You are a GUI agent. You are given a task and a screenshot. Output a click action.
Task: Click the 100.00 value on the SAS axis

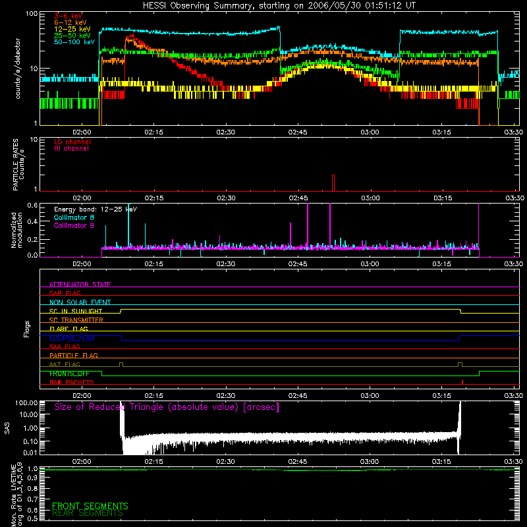coord(26,402)
